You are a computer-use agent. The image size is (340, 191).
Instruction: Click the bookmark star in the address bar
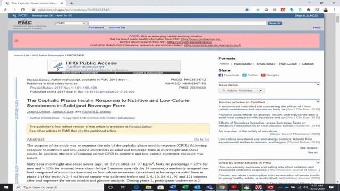click(x=246, y=10)
